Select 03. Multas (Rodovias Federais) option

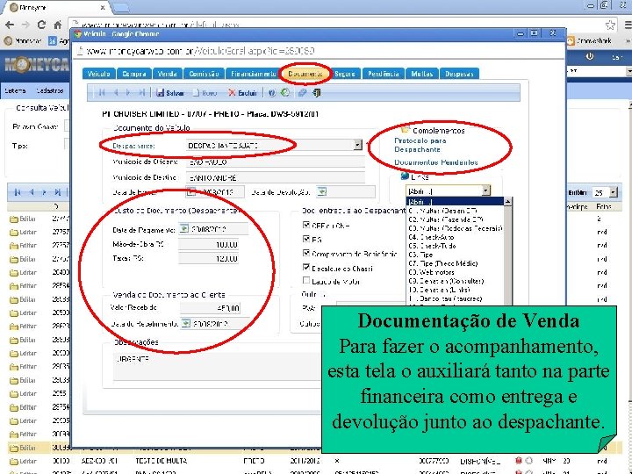456,228
